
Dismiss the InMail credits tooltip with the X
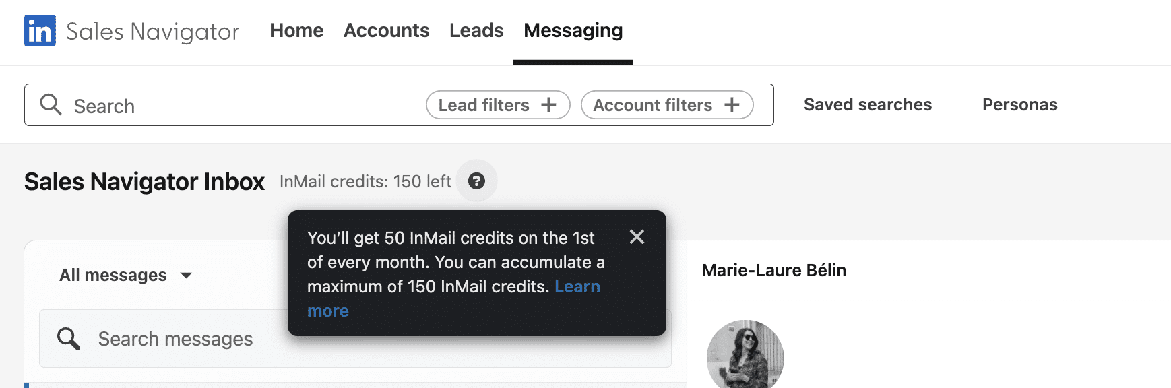point(636,237)
